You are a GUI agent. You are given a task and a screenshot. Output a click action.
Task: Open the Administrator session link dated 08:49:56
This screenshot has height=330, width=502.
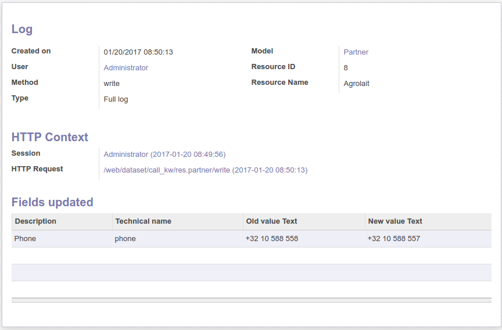[x=164, y=155]
